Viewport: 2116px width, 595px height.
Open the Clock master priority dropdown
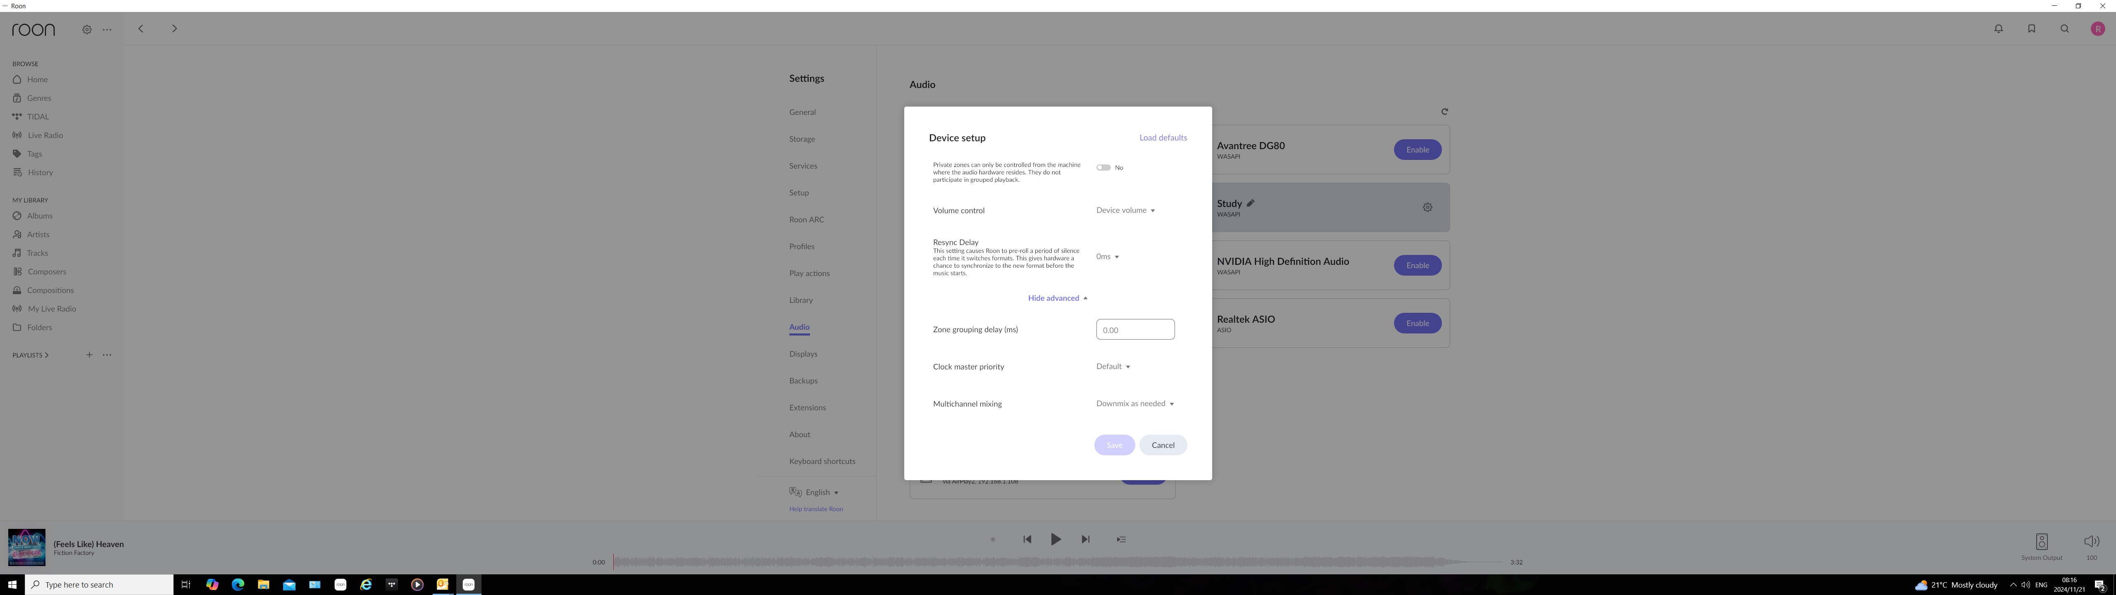[1113, 367]
